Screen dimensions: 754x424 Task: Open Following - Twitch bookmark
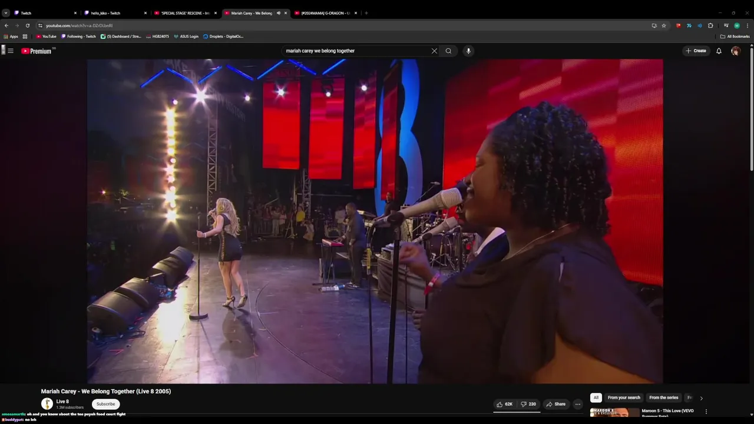click(x=78, y=37)
